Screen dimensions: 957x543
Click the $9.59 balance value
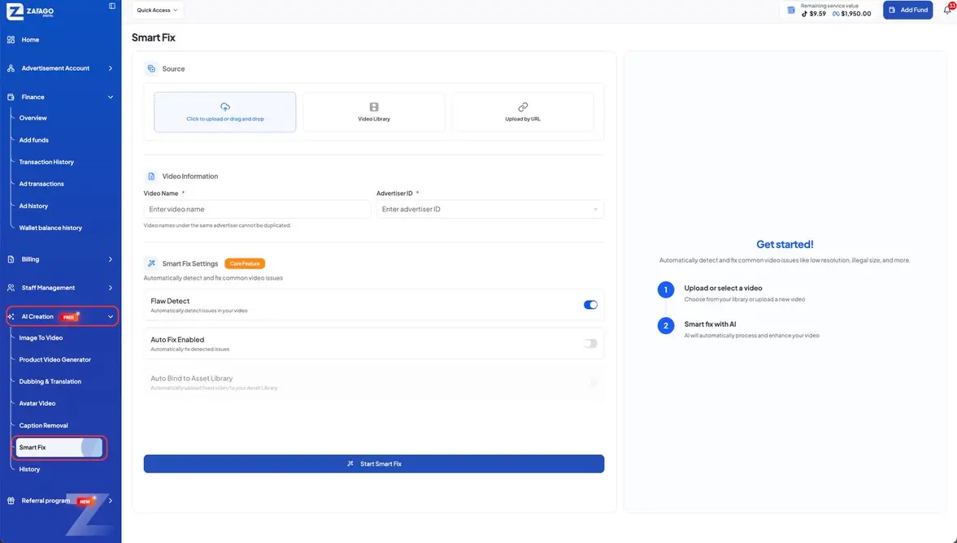pyautogui.click(x=818, y=14)
